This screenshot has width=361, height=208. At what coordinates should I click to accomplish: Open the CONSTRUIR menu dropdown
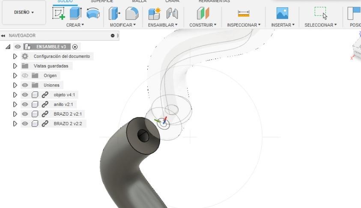point(203,25)
